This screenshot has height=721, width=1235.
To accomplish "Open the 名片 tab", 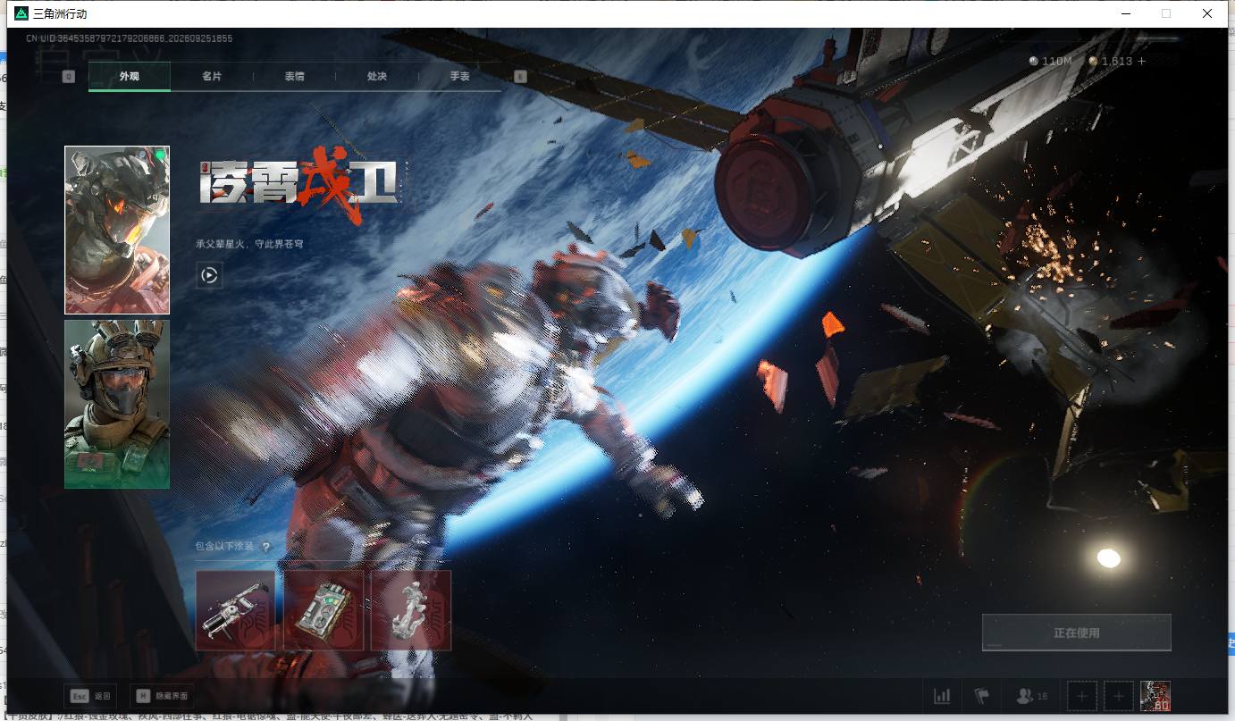I will pos(212,76).
